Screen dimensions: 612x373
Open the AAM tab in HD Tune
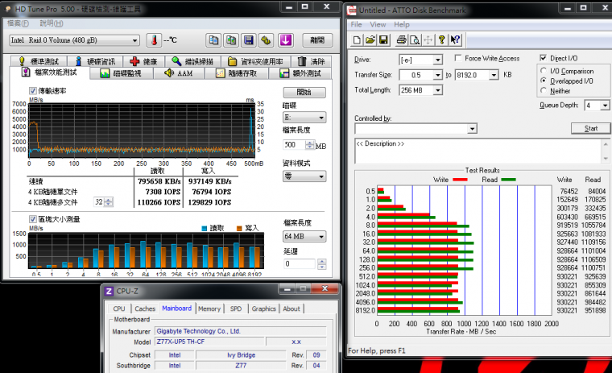179,73
